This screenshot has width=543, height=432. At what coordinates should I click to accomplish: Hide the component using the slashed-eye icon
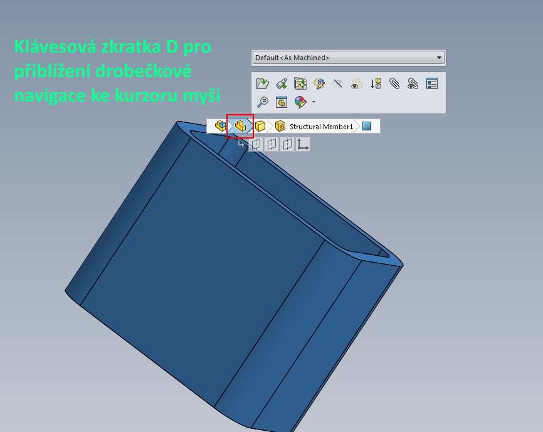[x=337, y=83]
